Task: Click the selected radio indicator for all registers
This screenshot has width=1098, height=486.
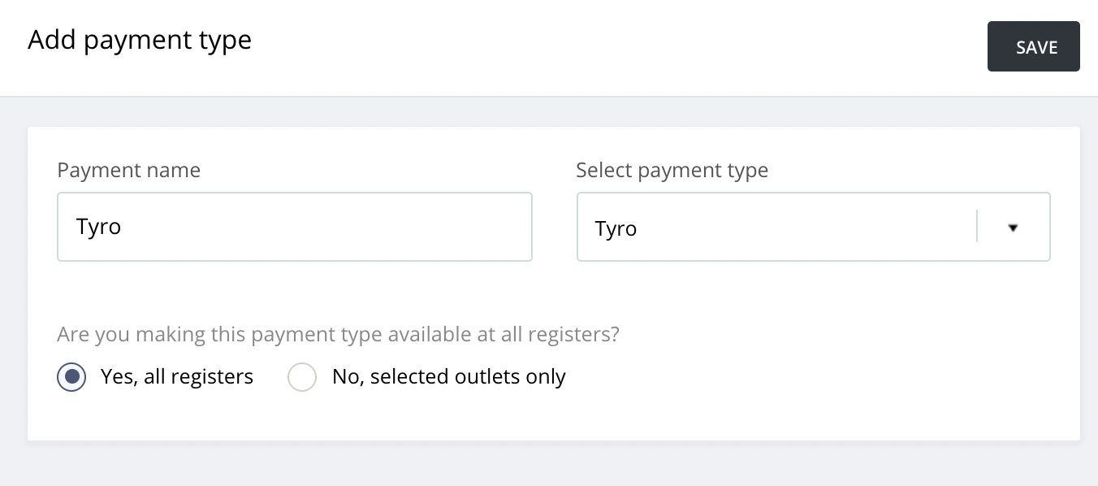Action: pyautogui.click(x=71, y=376)
